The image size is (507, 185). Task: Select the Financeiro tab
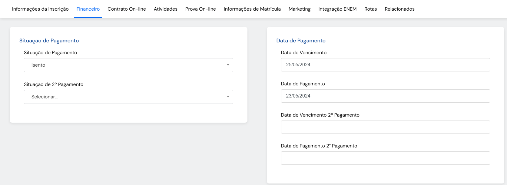[x=88, y=9]
